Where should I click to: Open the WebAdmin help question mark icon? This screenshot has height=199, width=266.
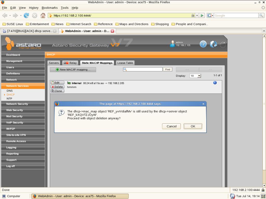(203, 44)
